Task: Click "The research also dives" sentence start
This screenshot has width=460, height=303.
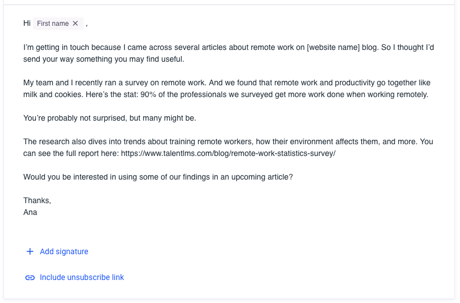Action: click(62, 142)
